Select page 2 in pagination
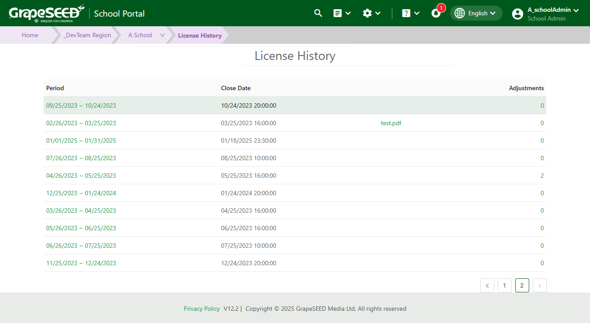Screen dimensions: 590x323 pyautogui.click(x=522, y=285)
